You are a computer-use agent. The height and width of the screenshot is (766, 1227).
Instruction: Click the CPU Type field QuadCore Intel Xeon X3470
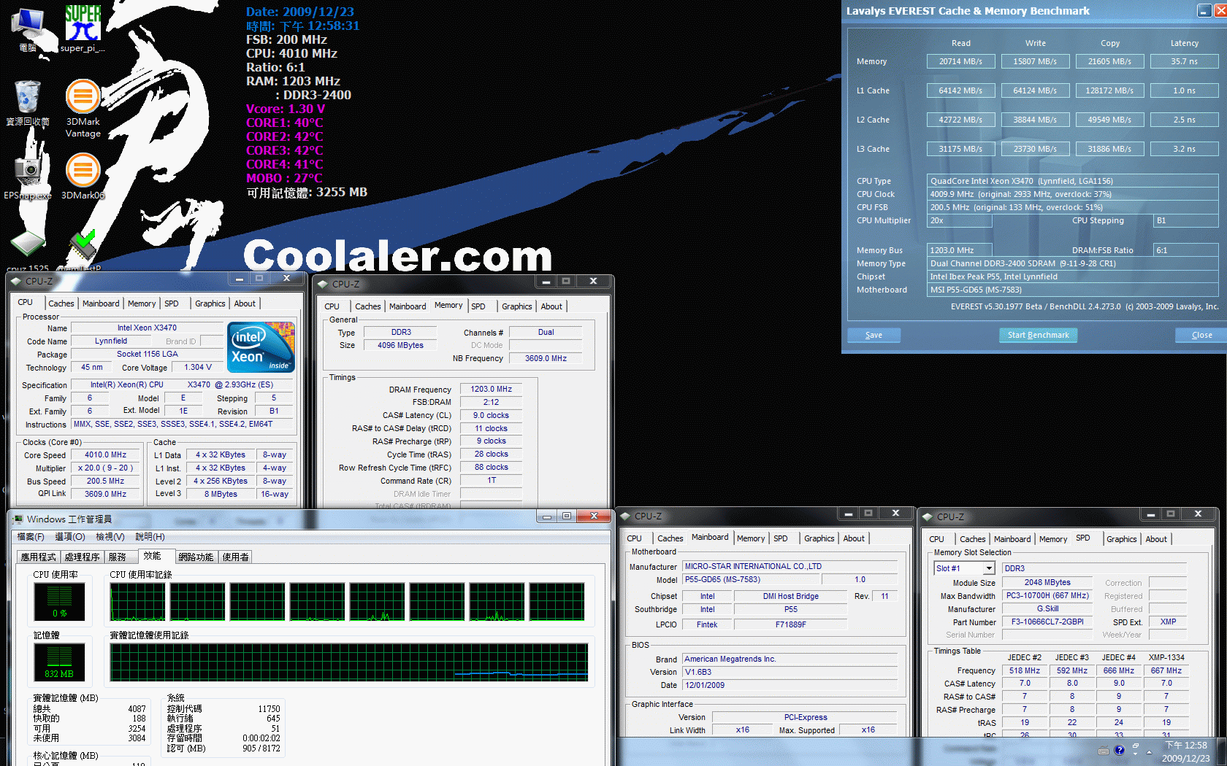(x=1073, y=182)
